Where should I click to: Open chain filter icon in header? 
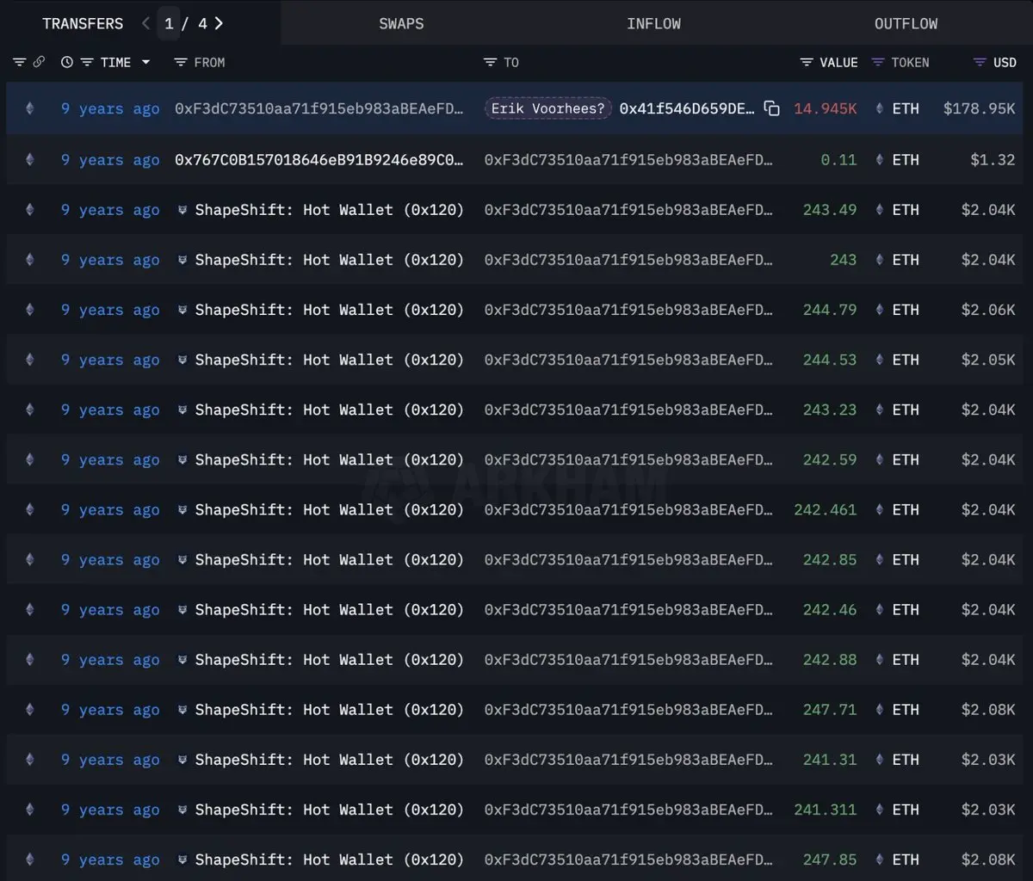click(20, 62)
